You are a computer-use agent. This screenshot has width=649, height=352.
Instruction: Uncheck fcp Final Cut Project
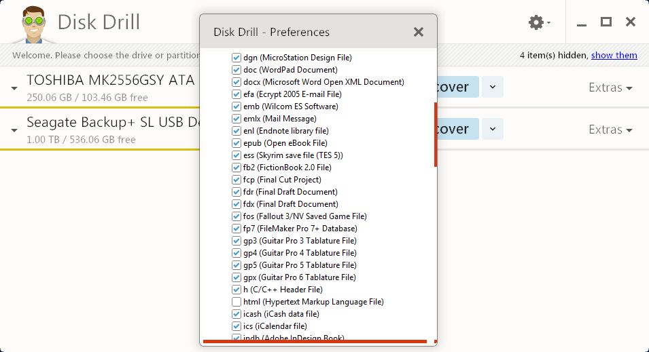pos(236,180)
